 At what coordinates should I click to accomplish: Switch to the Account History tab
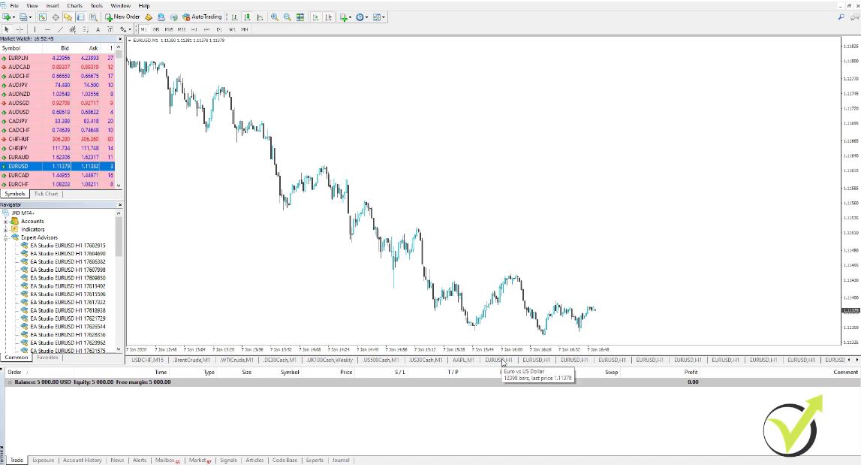(82, 460)
